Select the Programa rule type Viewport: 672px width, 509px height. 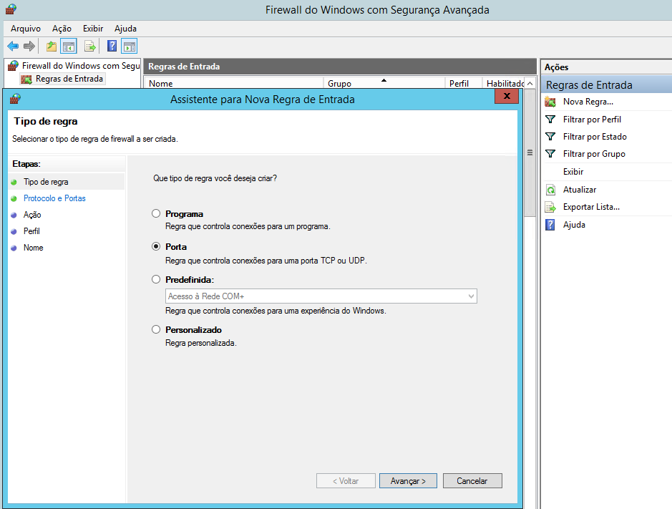156,213
